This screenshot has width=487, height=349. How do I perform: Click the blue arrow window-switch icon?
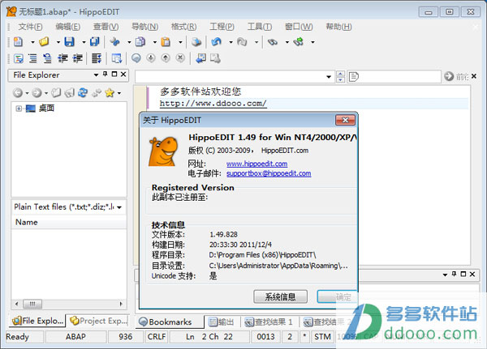[x=200, y=58]
